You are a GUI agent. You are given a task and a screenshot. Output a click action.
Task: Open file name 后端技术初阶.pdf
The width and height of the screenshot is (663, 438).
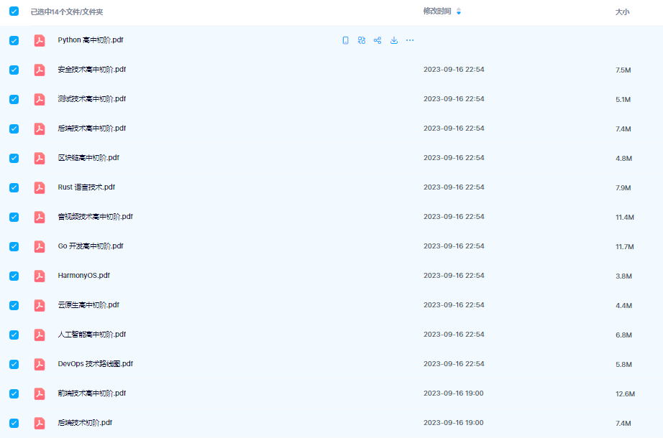pyautogui.click(x=85, y=423)
